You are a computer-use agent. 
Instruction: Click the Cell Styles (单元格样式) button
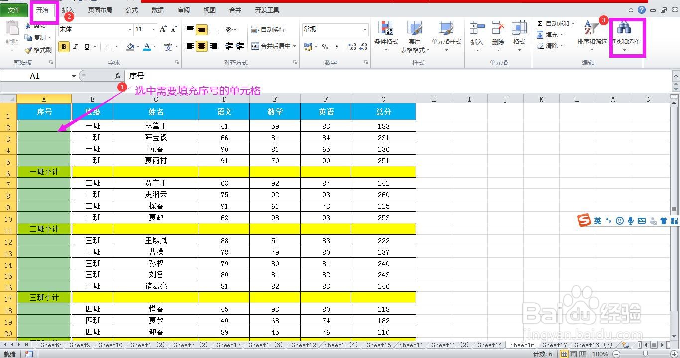coord(446,37)
